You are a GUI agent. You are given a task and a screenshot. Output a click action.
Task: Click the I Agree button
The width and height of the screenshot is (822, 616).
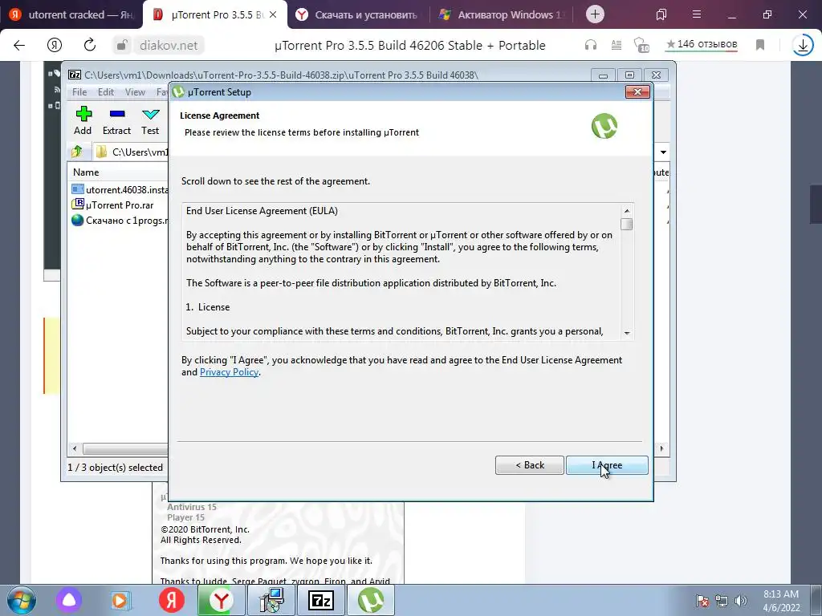tap(607, 465)
